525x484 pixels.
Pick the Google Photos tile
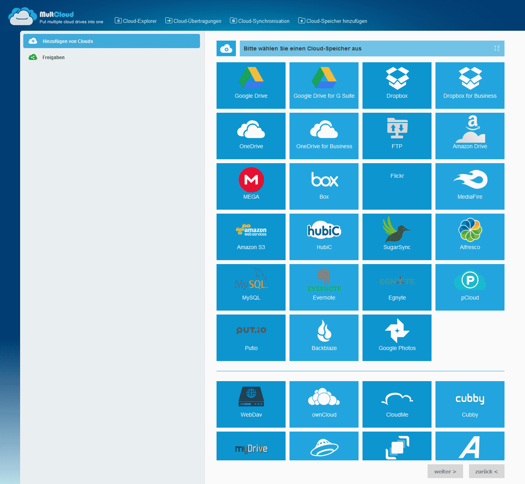coord(397,338)
